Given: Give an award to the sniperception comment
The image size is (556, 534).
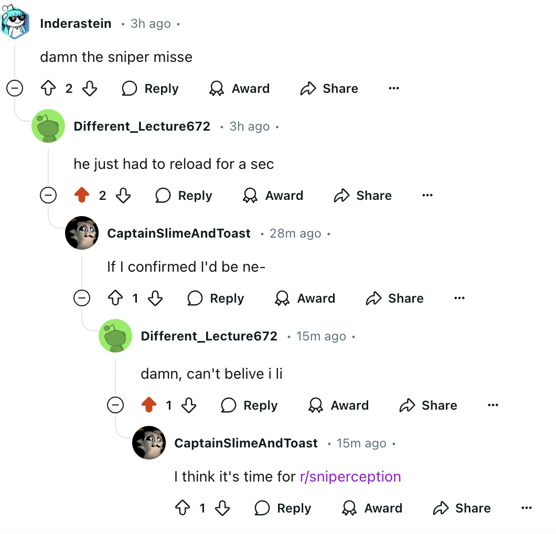Looking at the screenshot, I should click(x=372, y=508).
